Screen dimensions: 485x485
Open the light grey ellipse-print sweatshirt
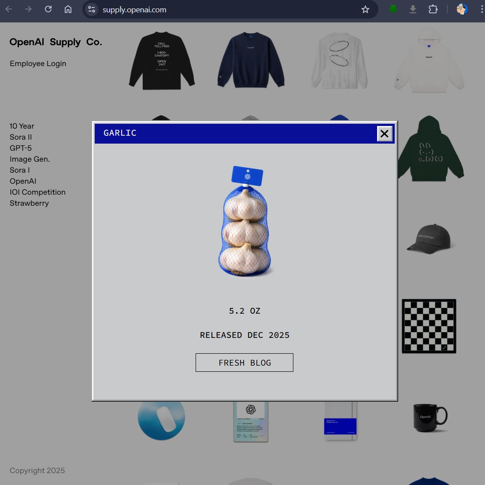(x=340, y=61)
